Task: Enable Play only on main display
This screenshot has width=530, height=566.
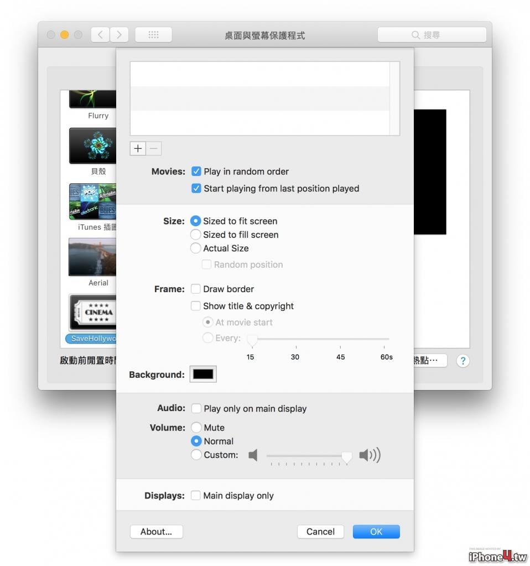Action: [x=196, y=408]
